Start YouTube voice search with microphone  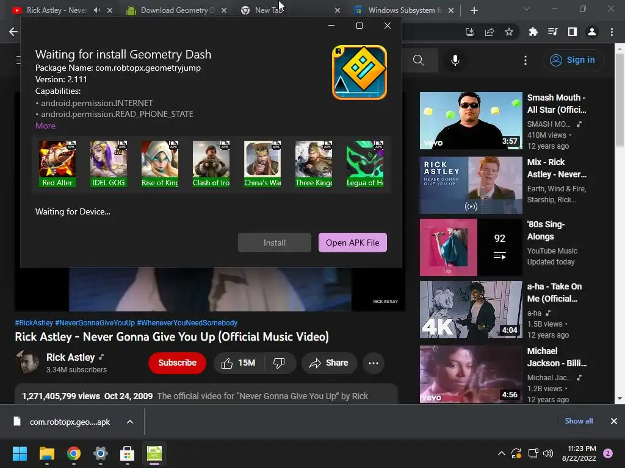(455, 60)
